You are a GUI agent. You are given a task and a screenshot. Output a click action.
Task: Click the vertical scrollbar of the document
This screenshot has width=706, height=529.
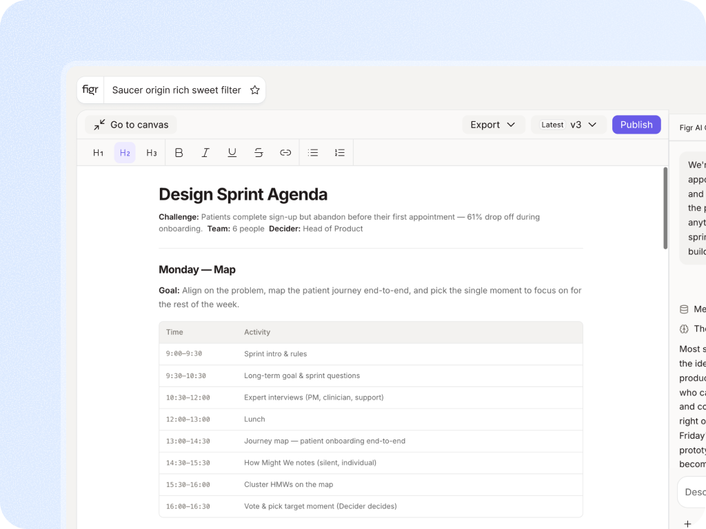coord(665,208)
